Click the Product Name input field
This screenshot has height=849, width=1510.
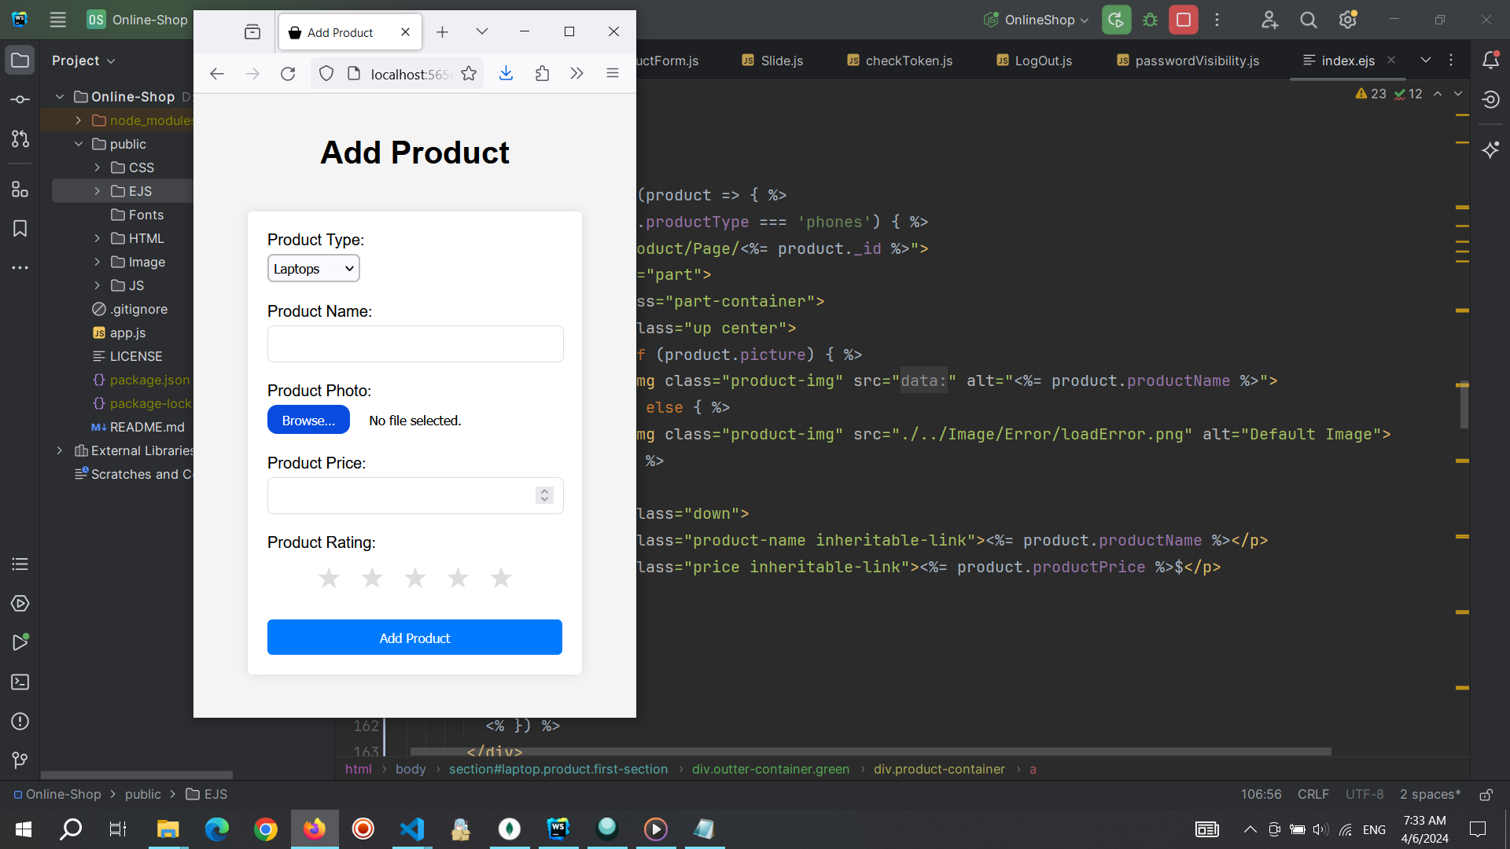[x=415, y=344]
